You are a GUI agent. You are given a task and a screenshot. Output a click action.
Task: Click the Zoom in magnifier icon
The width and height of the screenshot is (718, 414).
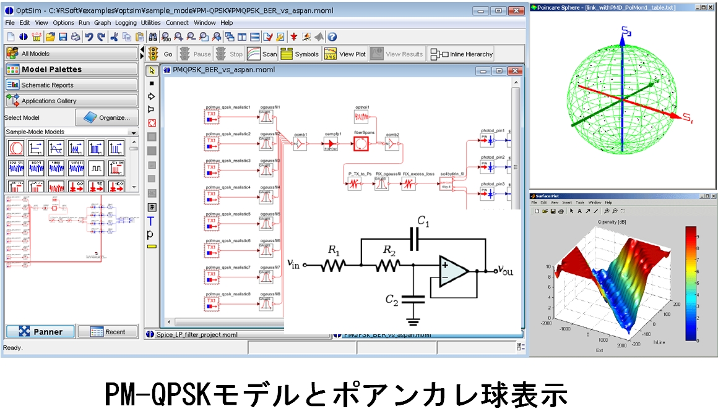click(179, 37)
